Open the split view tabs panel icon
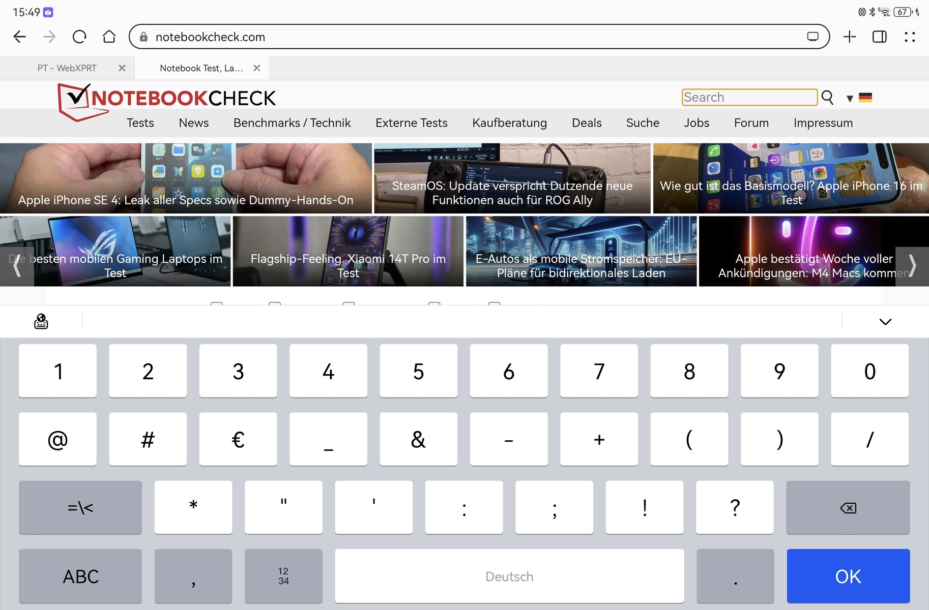Image resolution: width=929 pixels, height=610 pixels. click(879, 37)
